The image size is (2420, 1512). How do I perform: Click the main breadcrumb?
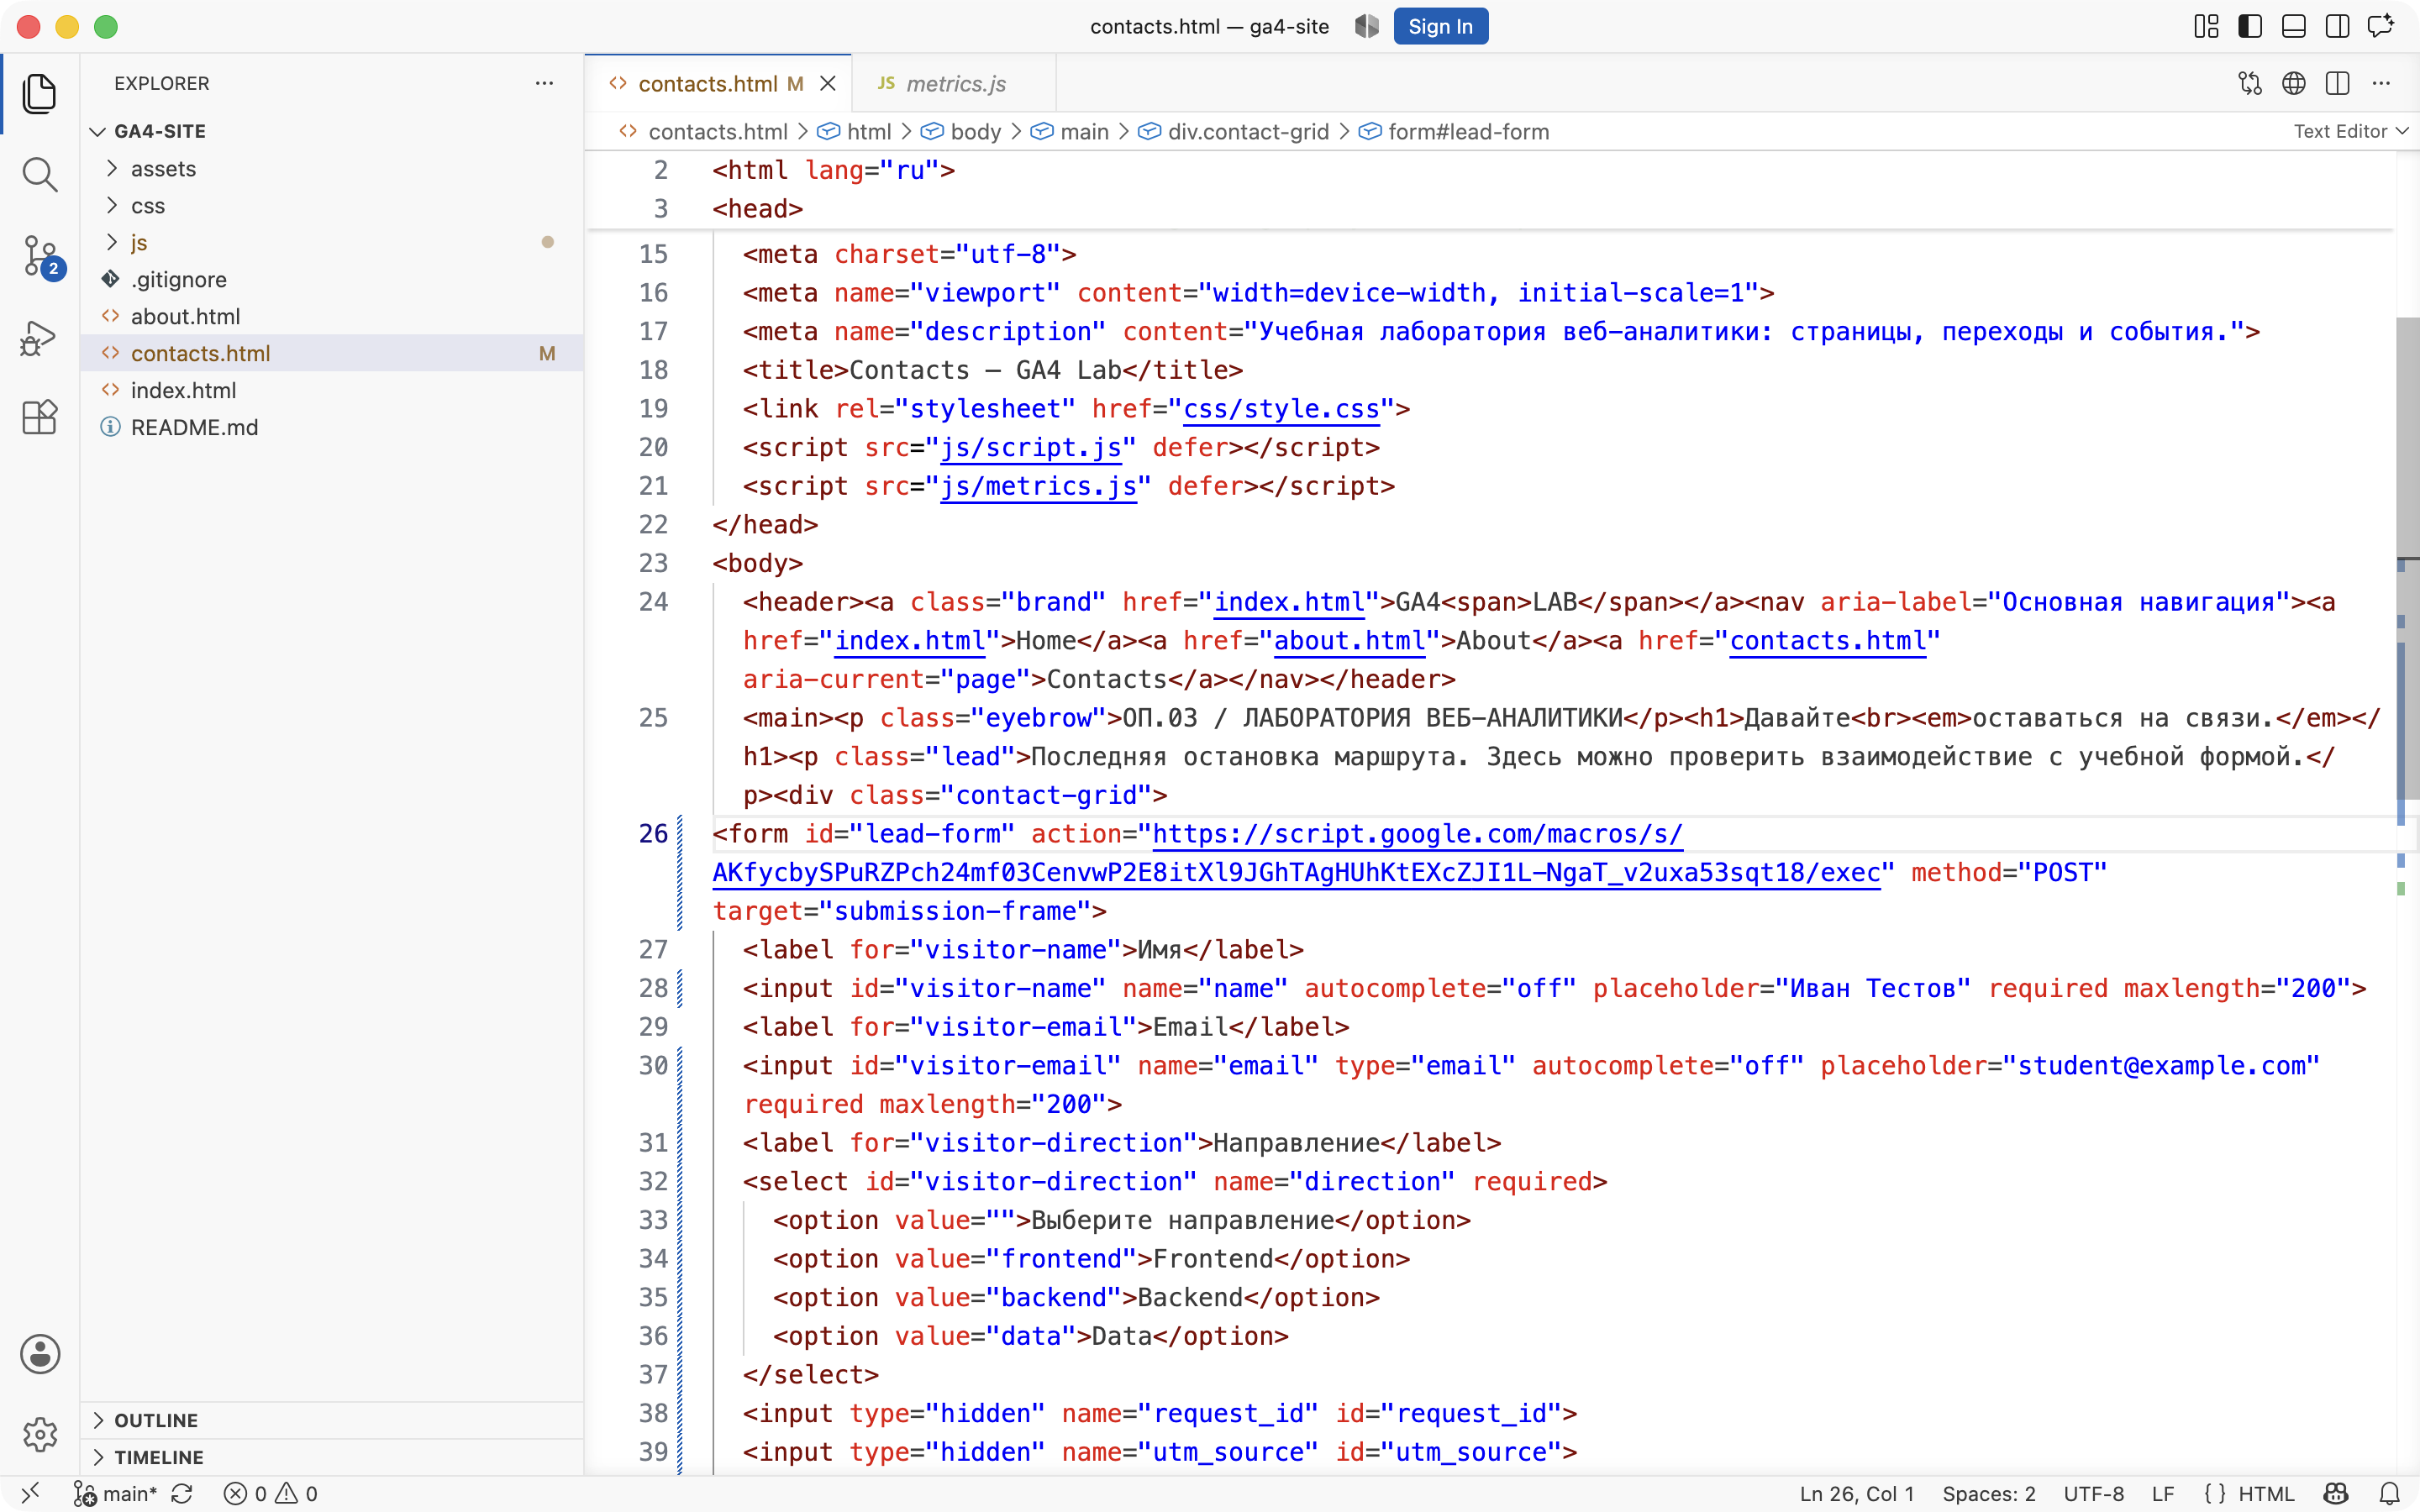pyautogui.click(x=1084, y=131)
